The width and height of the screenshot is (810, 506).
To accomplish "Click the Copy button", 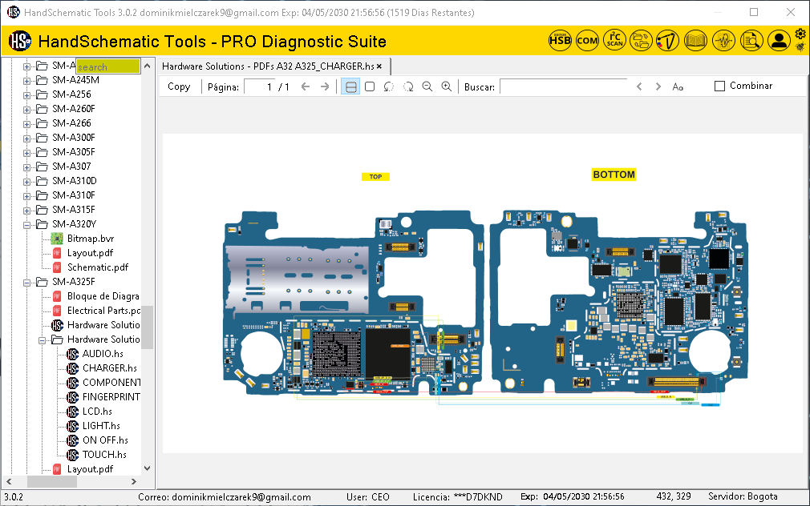I will tap(179, 86).
